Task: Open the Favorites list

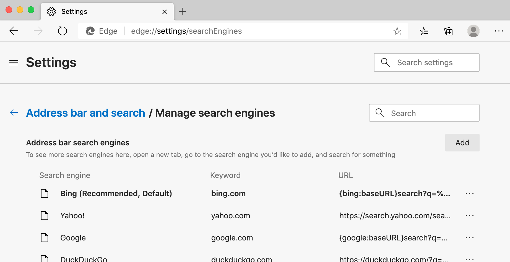Action: (x=424, y=31)
